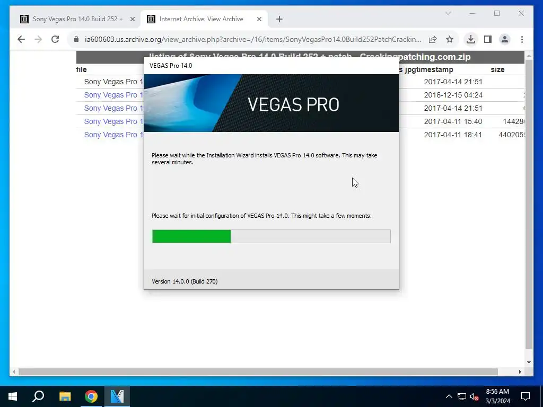Viewport: 543px width, 407px height.
Task: View site info lock icon
Action: point(76,39)
